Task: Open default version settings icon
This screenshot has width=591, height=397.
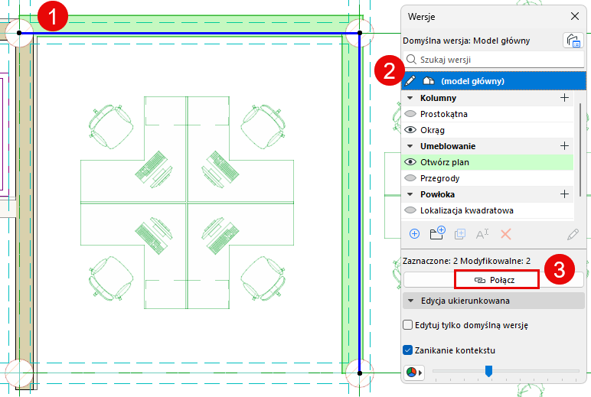Action: 573,41
